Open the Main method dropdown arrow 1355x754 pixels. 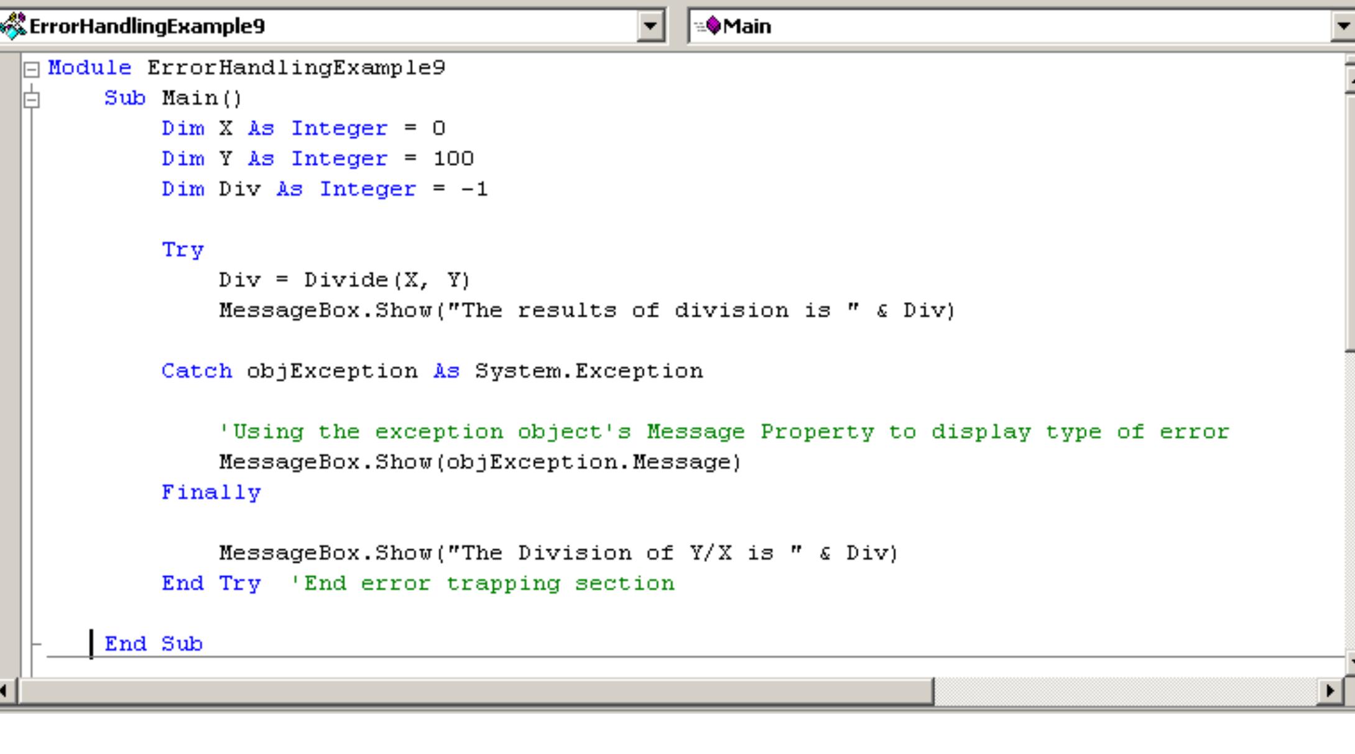click(x=1344, y=26)
